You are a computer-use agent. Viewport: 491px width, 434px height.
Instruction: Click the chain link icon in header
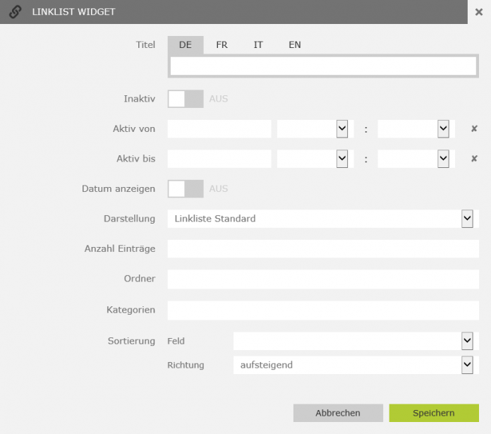click(x=15, y=12)
